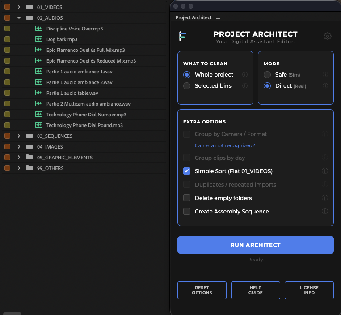
Task: Click the orange label swatch of 04_IMAGES
Action: 8,146
